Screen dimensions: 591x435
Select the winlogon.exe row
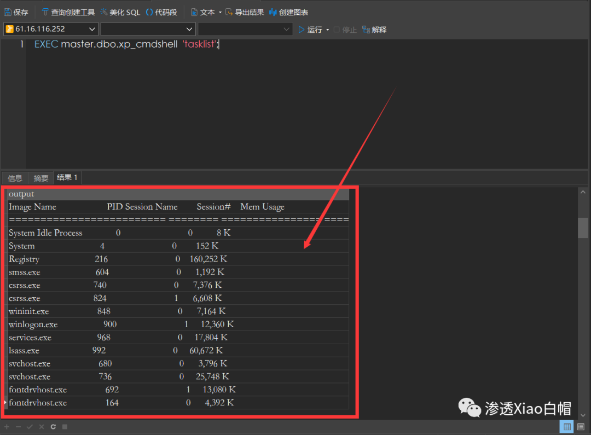(178, 324)
